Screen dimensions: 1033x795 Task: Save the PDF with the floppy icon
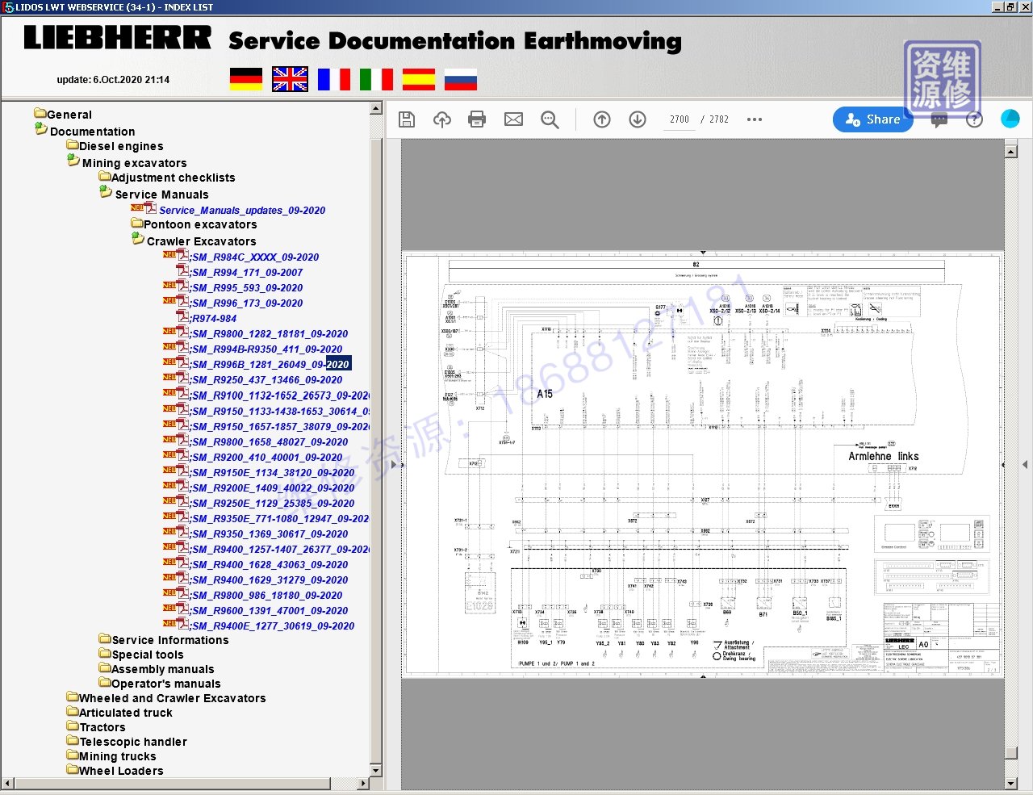[x=407, y=119]
